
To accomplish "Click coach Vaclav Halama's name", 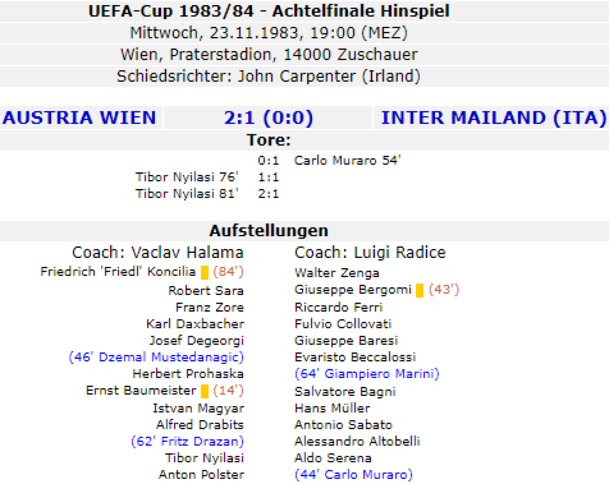I will [x=158, y=252].
